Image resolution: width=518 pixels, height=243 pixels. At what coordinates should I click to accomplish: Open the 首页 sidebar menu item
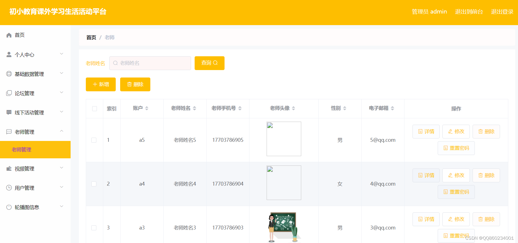(x=35, y=35)
